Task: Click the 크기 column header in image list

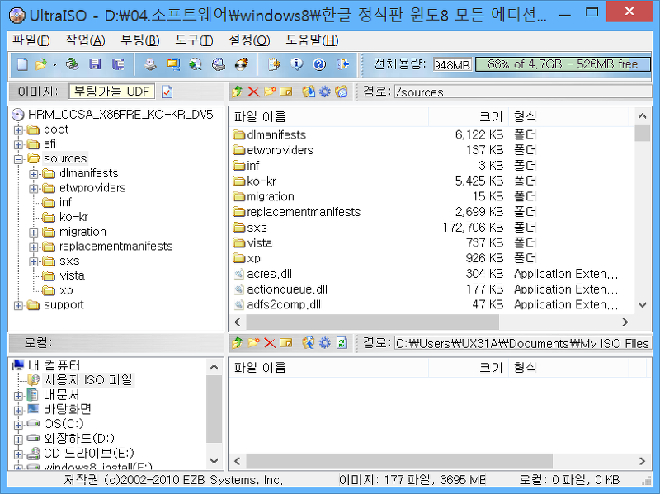Action: 469,116
